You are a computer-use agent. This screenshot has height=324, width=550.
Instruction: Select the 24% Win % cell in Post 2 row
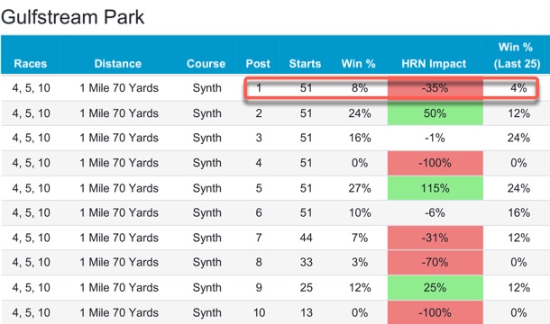360,113
